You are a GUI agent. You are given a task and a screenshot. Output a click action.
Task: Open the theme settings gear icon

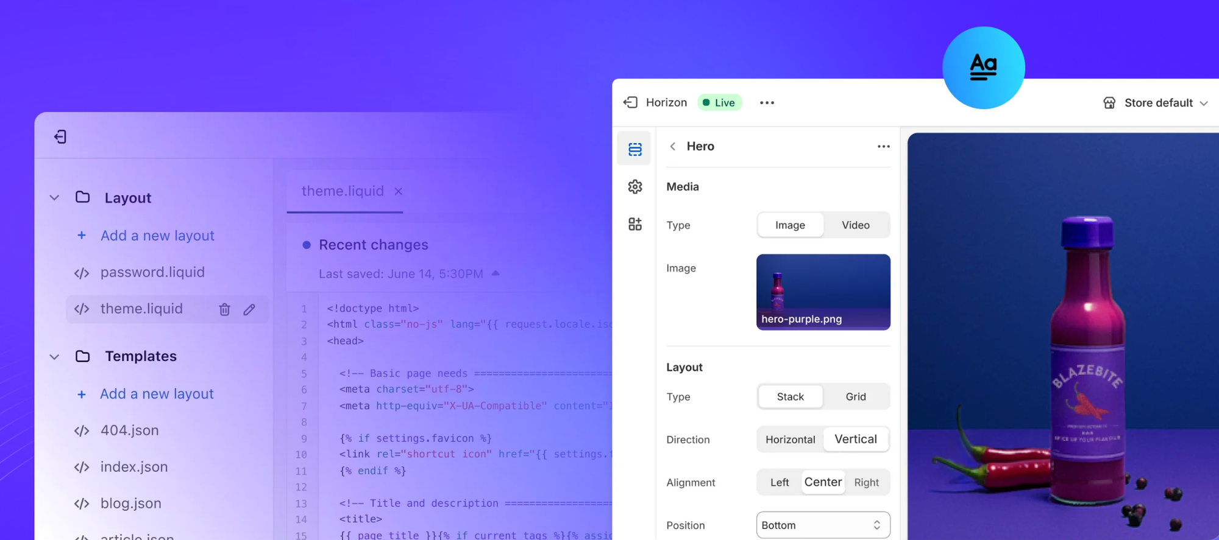(635, 186)
